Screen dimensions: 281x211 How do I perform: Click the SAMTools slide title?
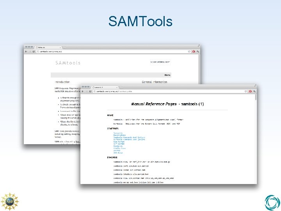(x=140, y=21)
